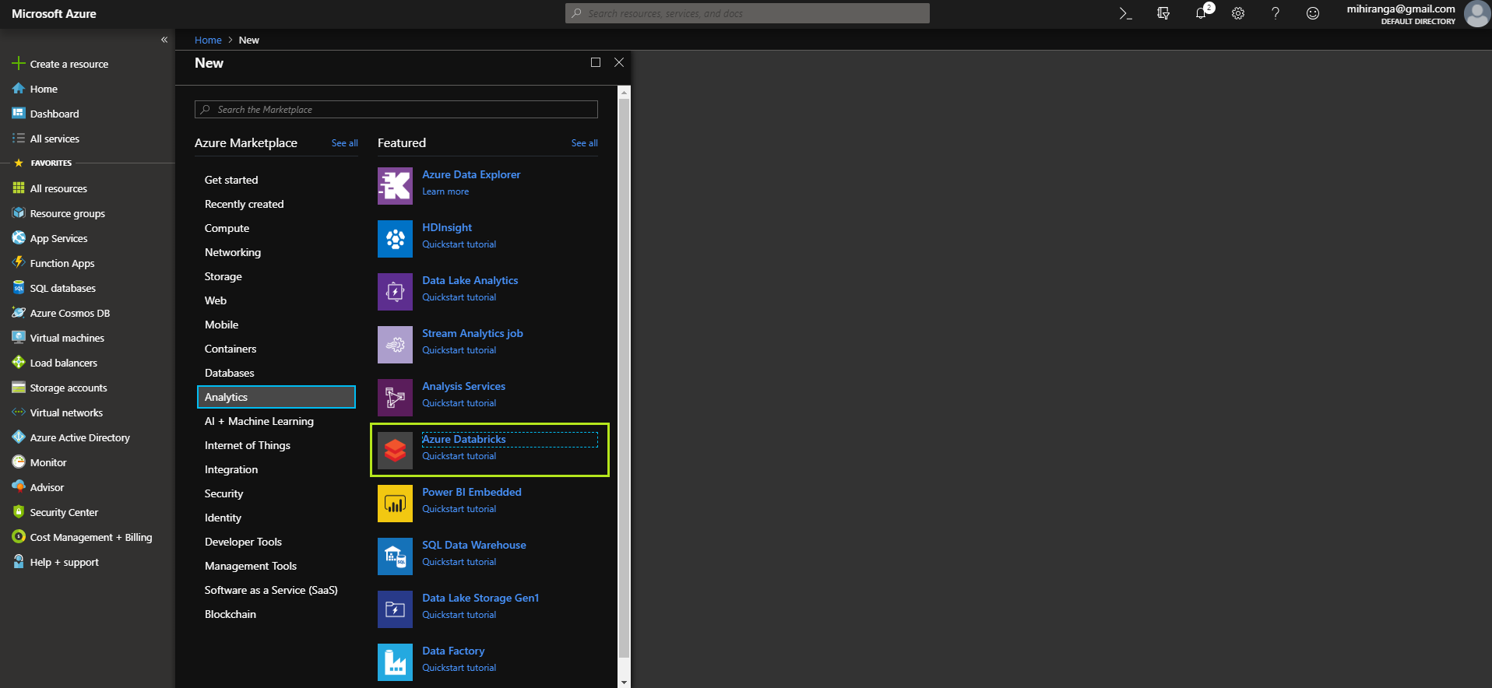Image resolution: width=1492 pixels, height=688 pixels.
Task: Click the HDInsight tile icon
Action: [395, 239]
